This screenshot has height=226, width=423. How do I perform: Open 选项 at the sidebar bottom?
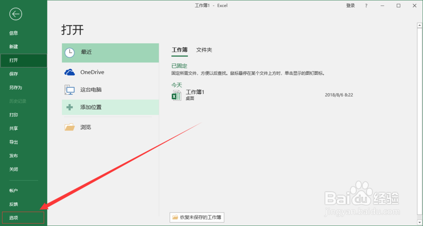coord(23,218)
